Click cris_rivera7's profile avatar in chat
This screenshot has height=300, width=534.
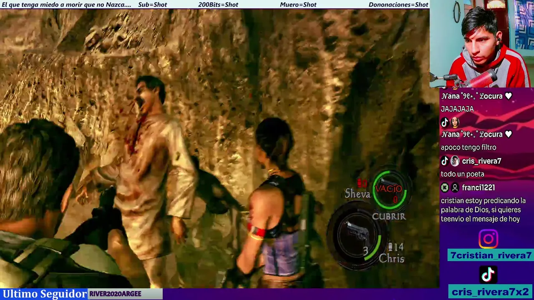coord(455,161)
